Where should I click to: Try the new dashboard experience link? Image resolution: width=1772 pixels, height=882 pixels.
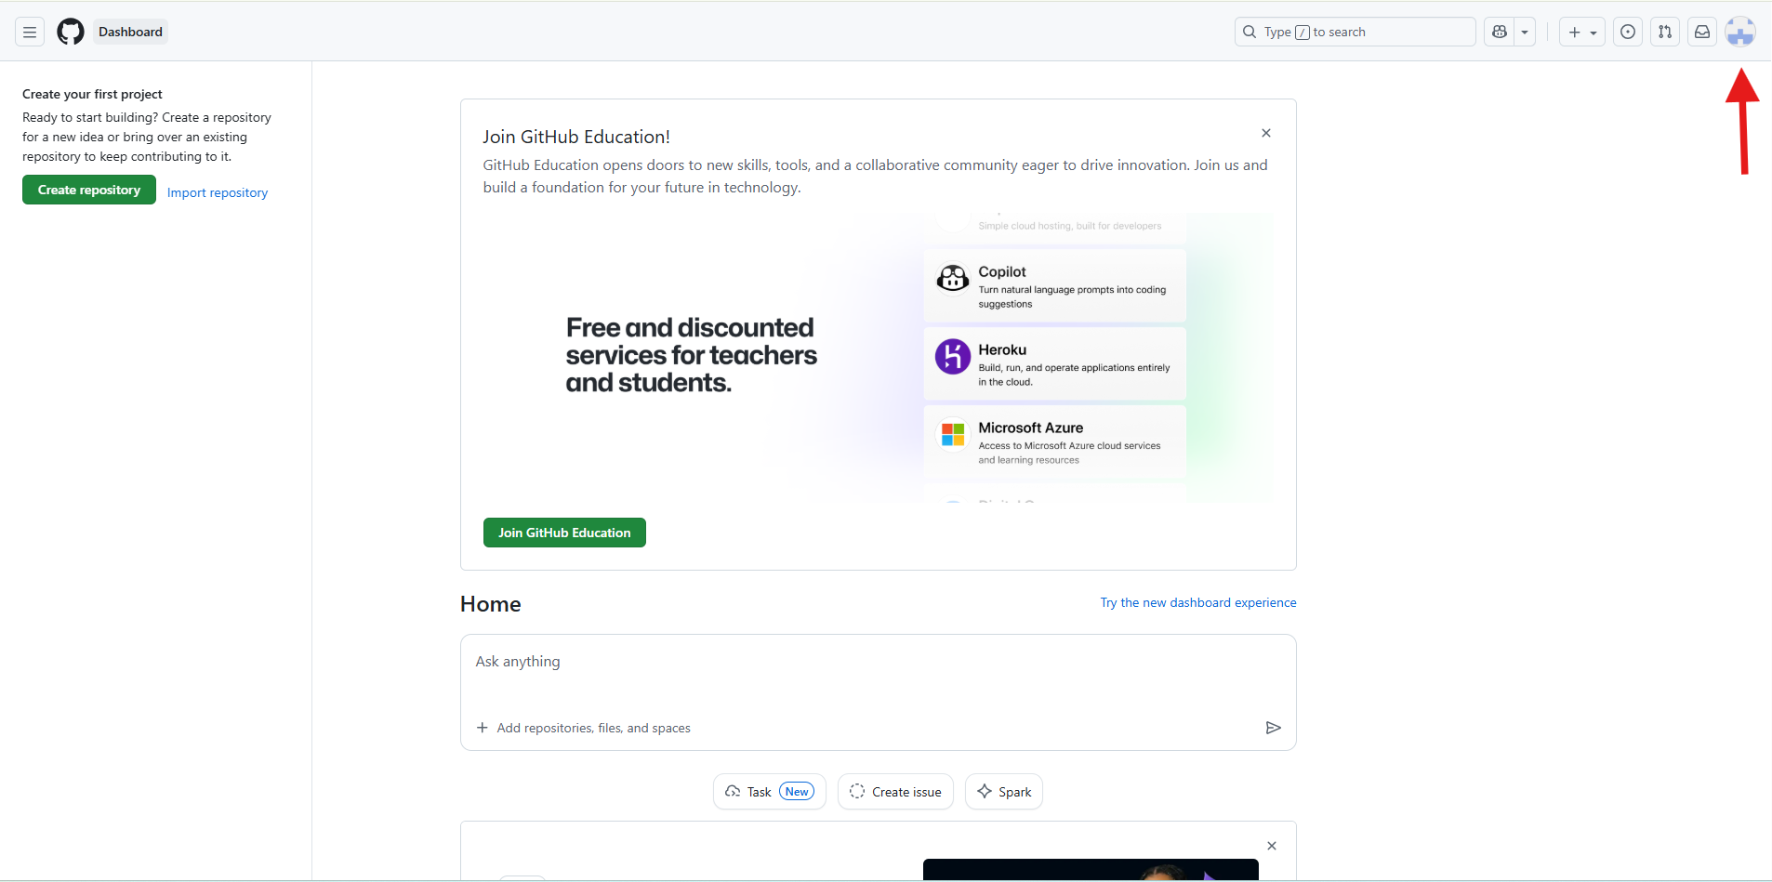pyautogui.click(x=1197, y=602)
